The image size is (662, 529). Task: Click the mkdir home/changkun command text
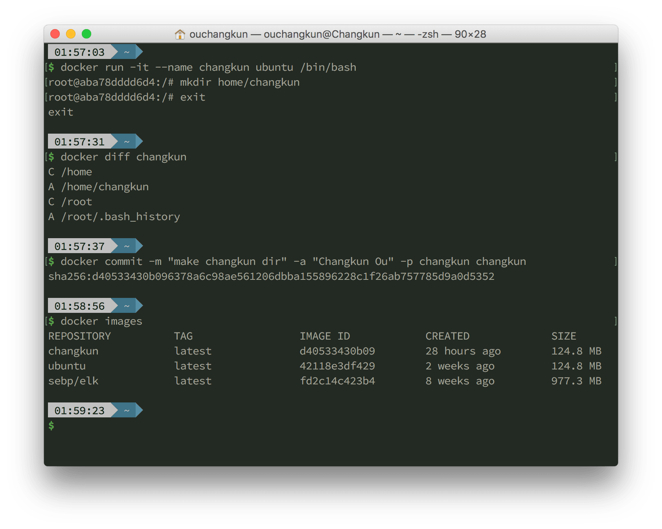(239, 83)
